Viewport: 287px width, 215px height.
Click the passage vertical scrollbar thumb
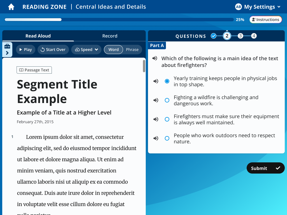144,66
